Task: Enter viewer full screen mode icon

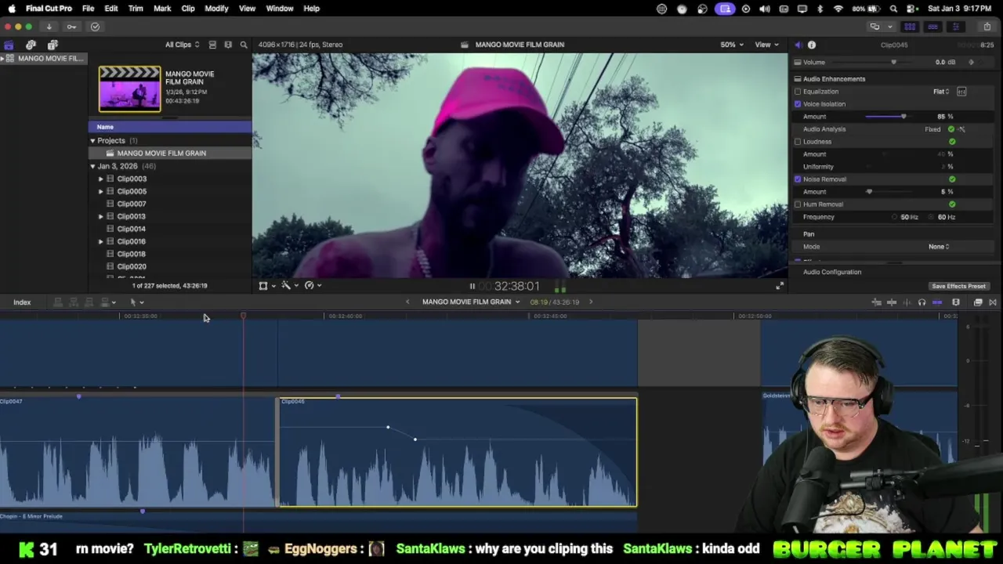Action: pos(779,286)
